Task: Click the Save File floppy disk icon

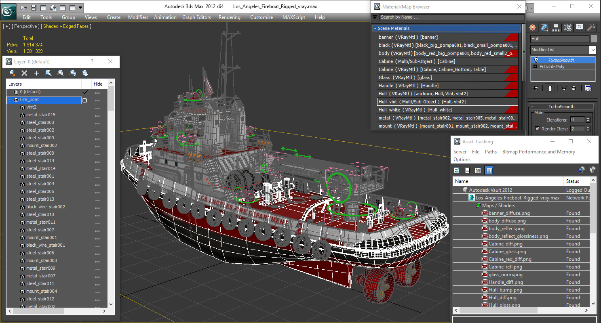Action: [34, 8]
